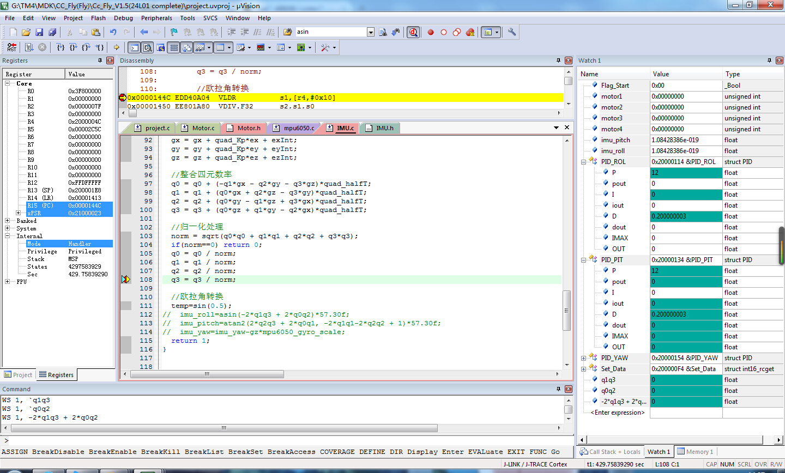The image size is (785, 473).
Task: Toggle the Start/Stop Debug Session button
Action: click(x=413, y=32)
